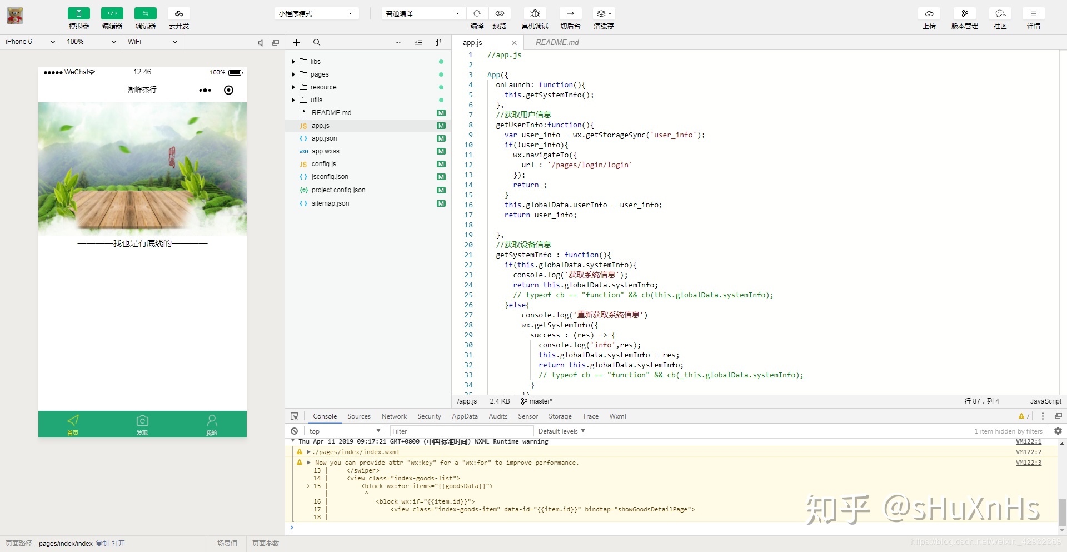This screenshot has width=1067, height=552.
Task: Click the simulator menu dots icon
Action: pyautogui.click(x=205, y=90)
